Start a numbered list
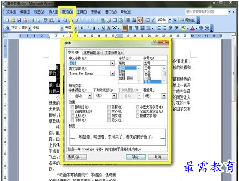Image resolution: width=239 pixels, height=181 pixels. [159, 28]
